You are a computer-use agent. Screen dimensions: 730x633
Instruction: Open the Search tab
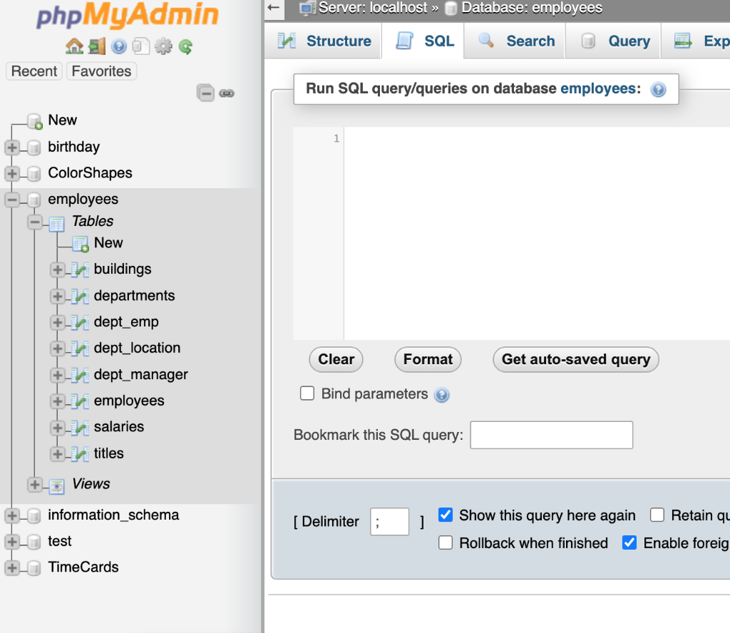(515, 41)
